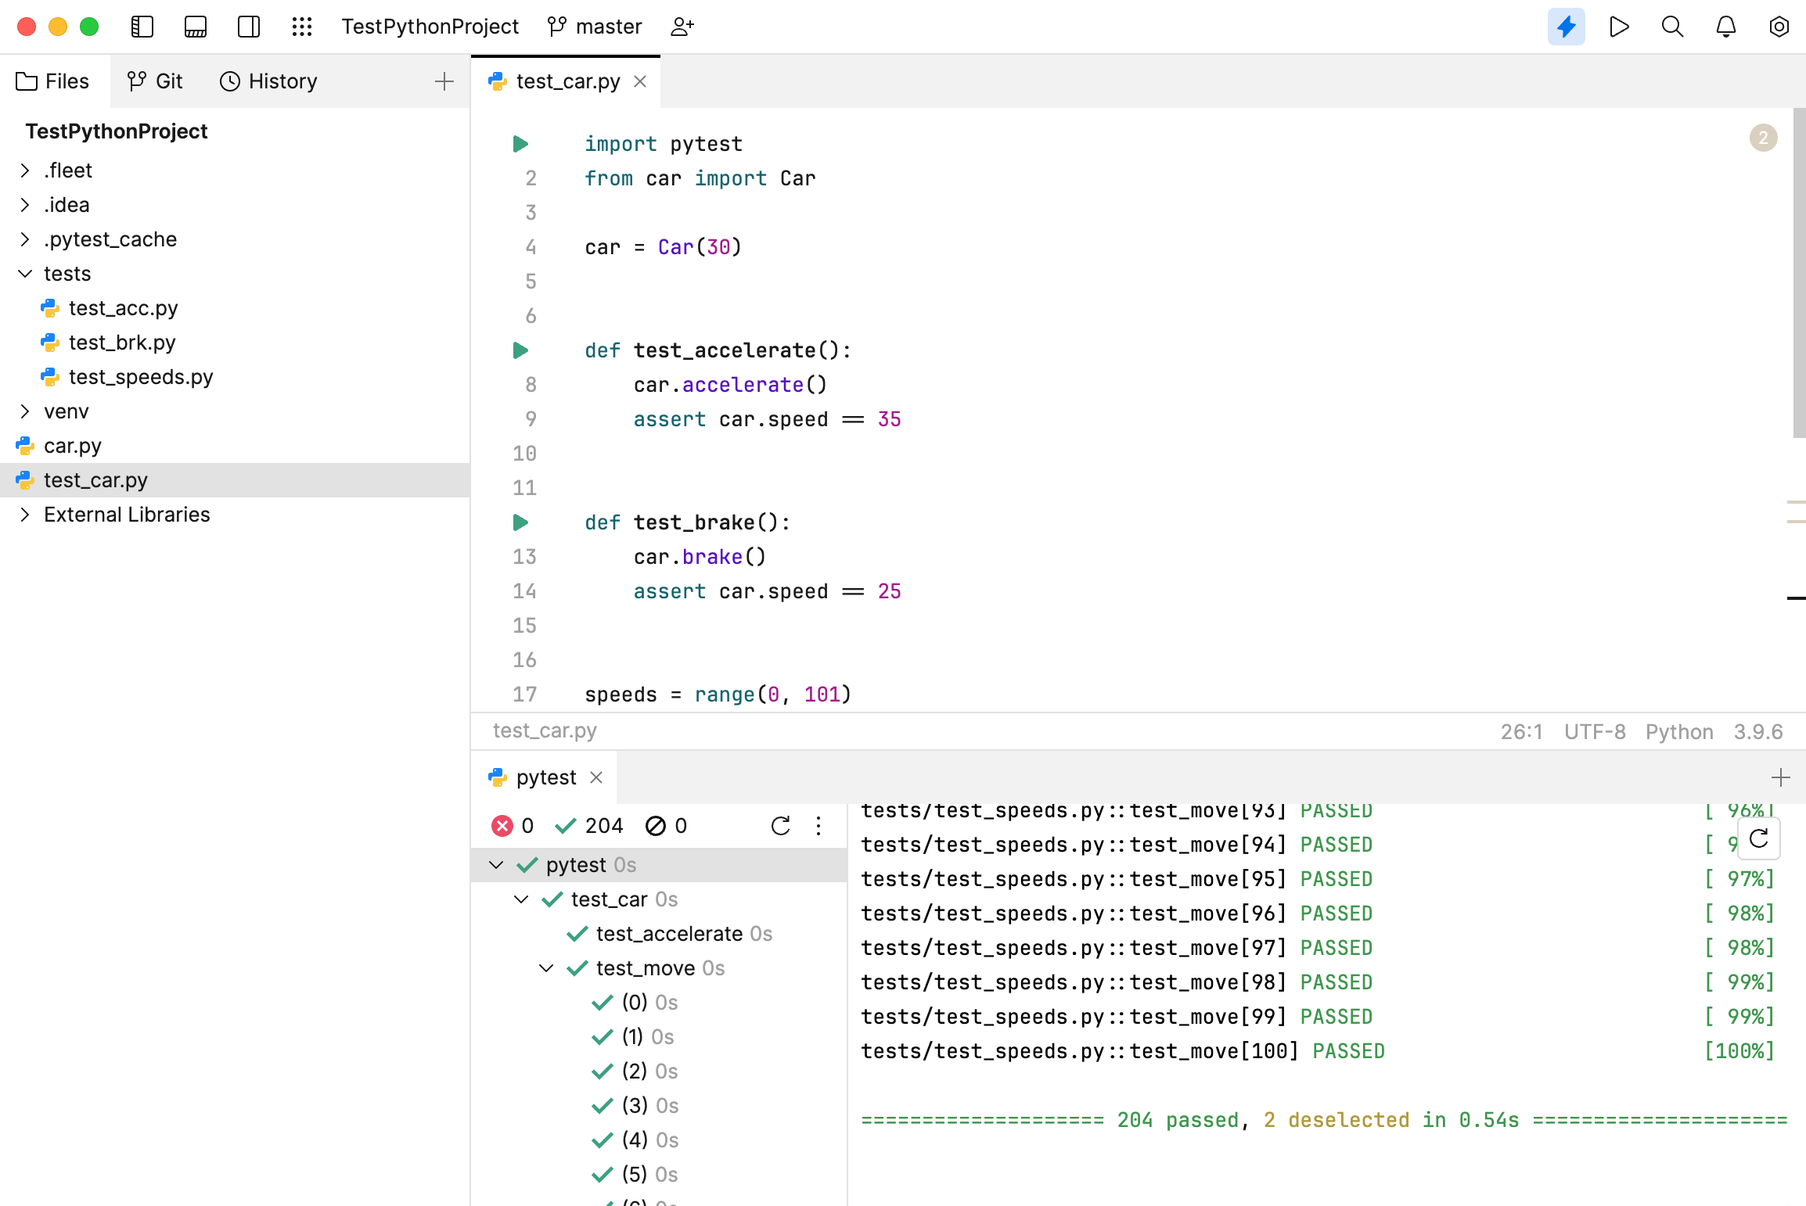Toggle Smart Mode via the lightning icon

coord(1566,26)
